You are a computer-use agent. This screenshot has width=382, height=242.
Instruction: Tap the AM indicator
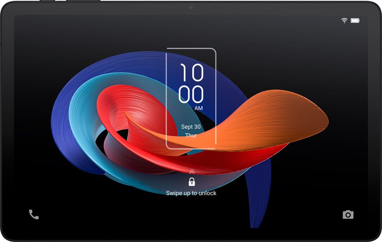click(x=199, y=108)
